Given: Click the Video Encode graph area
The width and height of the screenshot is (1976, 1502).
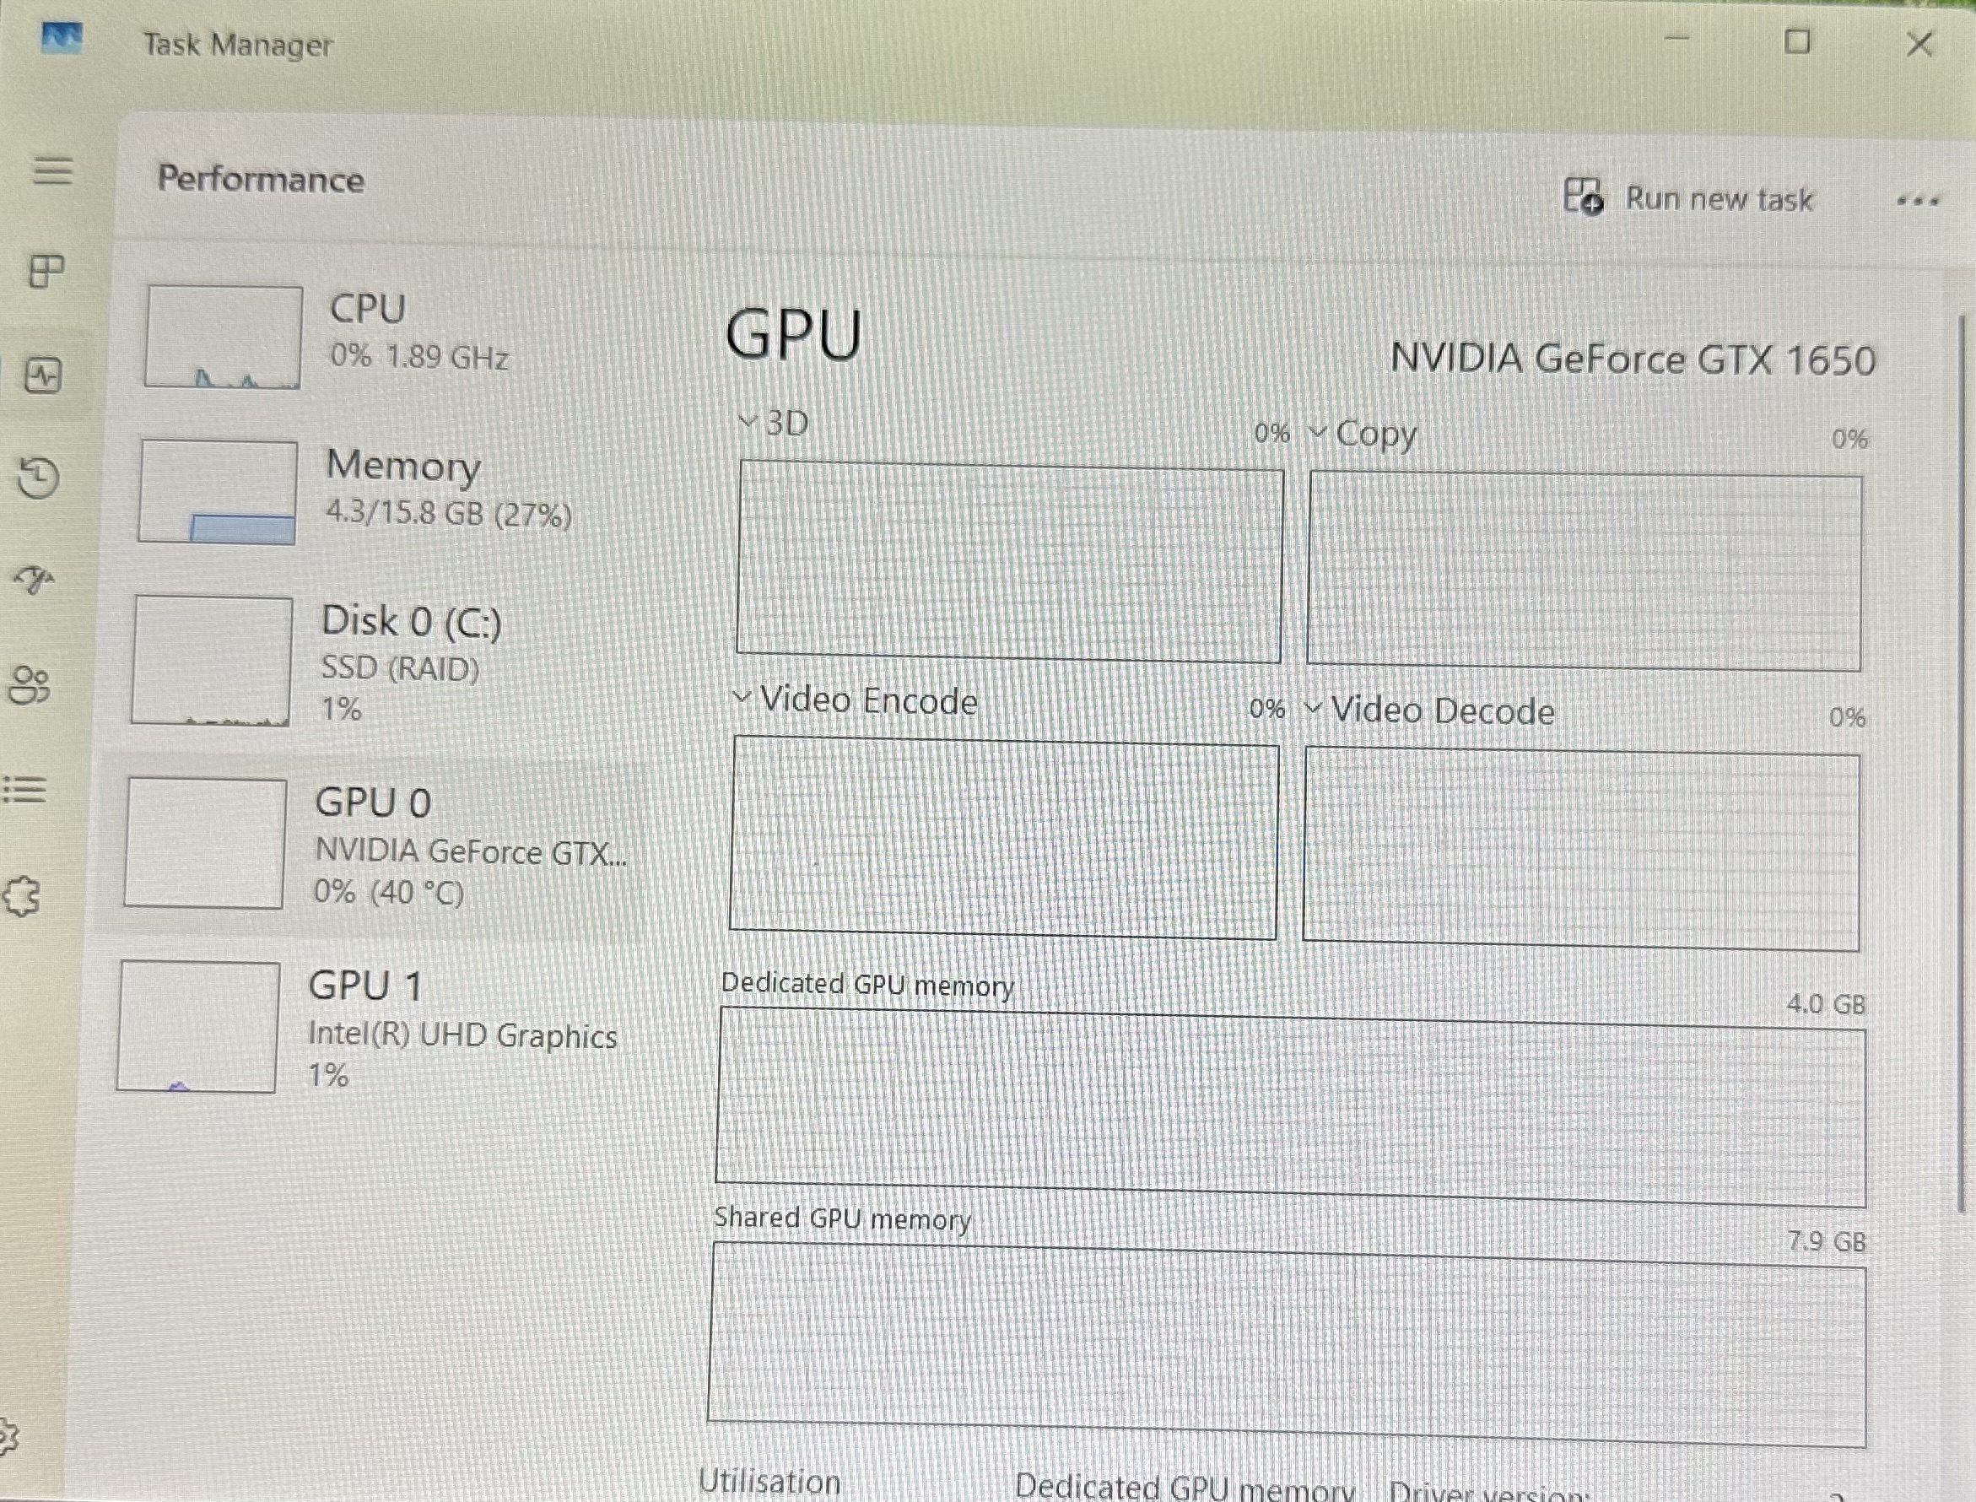Looking at the screenshot, I should [1005, 838].
